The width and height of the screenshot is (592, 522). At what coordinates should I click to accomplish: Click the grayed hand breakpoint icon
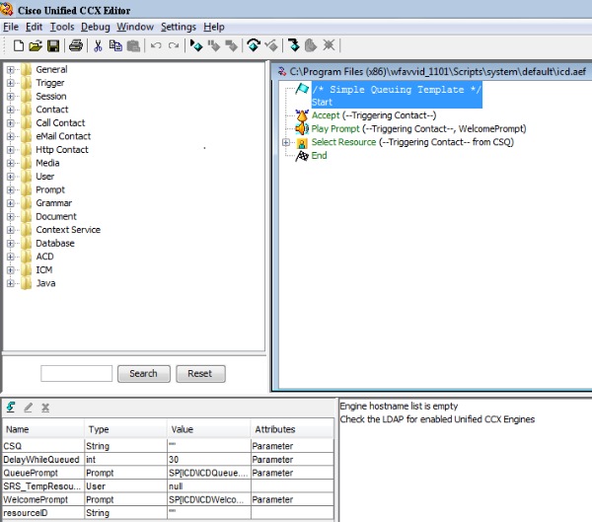(311, 45)
